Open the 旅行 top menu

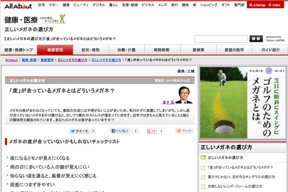pos(174,5)
